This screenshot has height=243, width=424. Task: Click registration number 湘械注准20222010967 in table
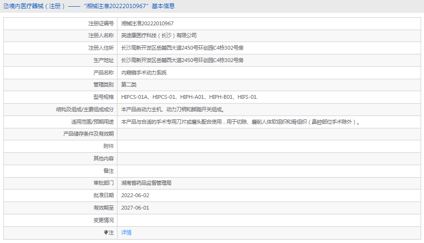pos(148,23)
